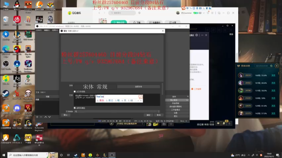Viewport: 282px width, 158px height.
Task: Expand the IME candidate list arrow
Action: (x=141, y=100)
